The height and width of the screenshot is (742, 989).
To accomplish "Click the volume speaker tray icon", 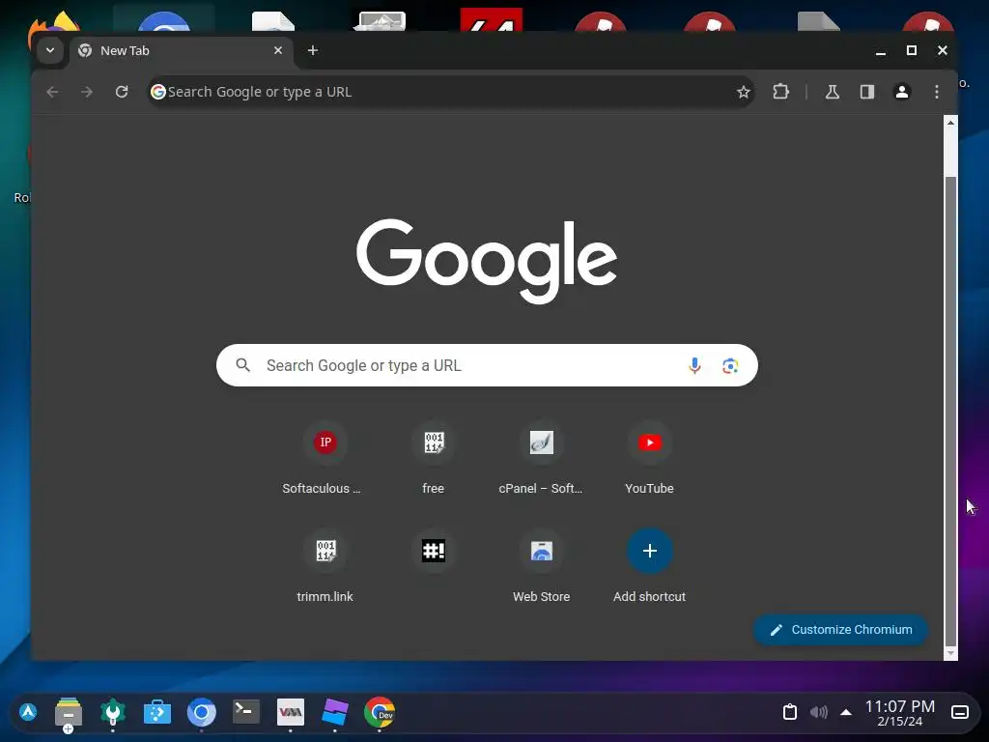I will [819, 712].
